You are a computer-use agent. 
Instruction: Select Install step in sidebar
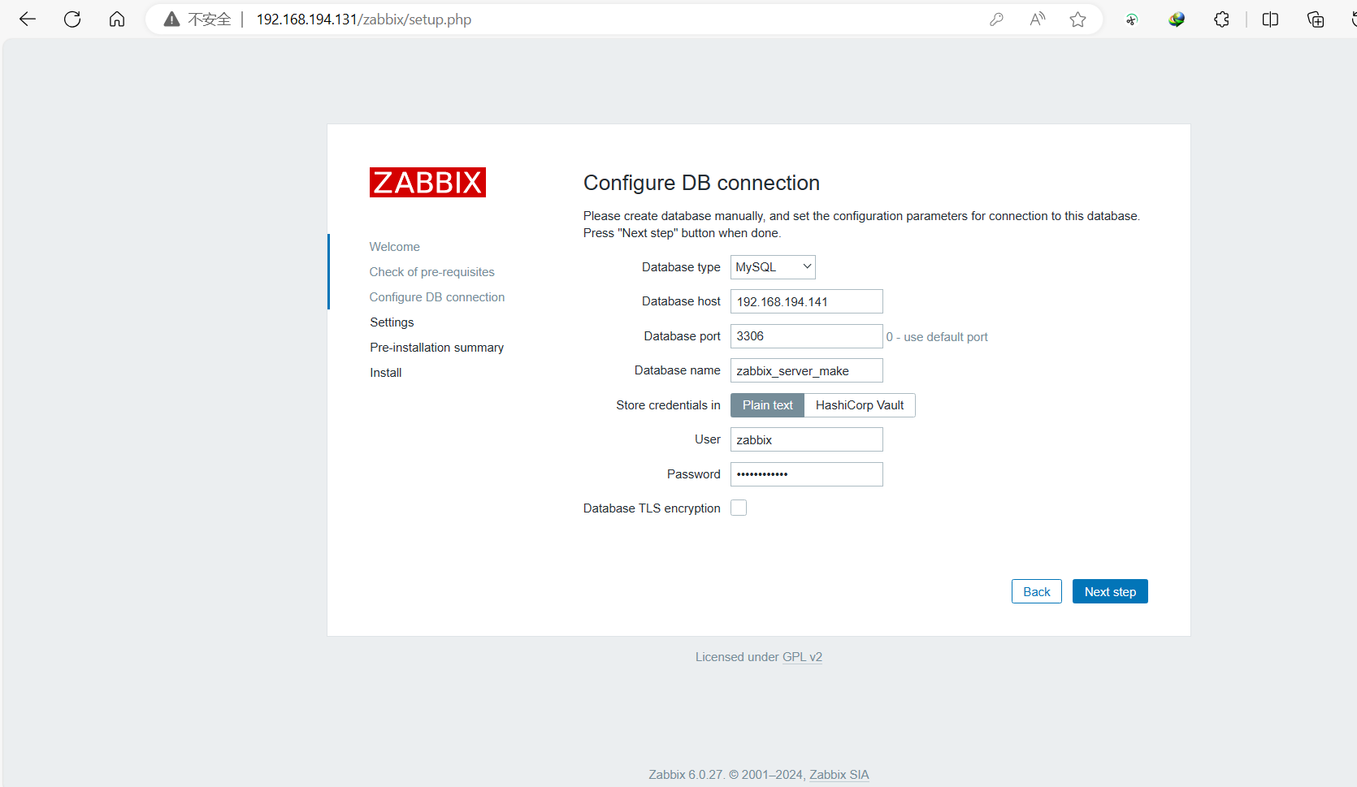click(x=386, y=373)
